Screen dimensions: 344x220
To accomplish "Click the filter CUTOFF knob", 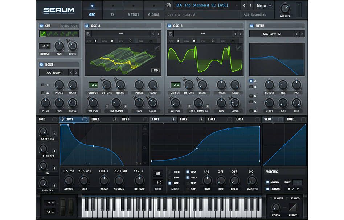I will coord(269,85).
